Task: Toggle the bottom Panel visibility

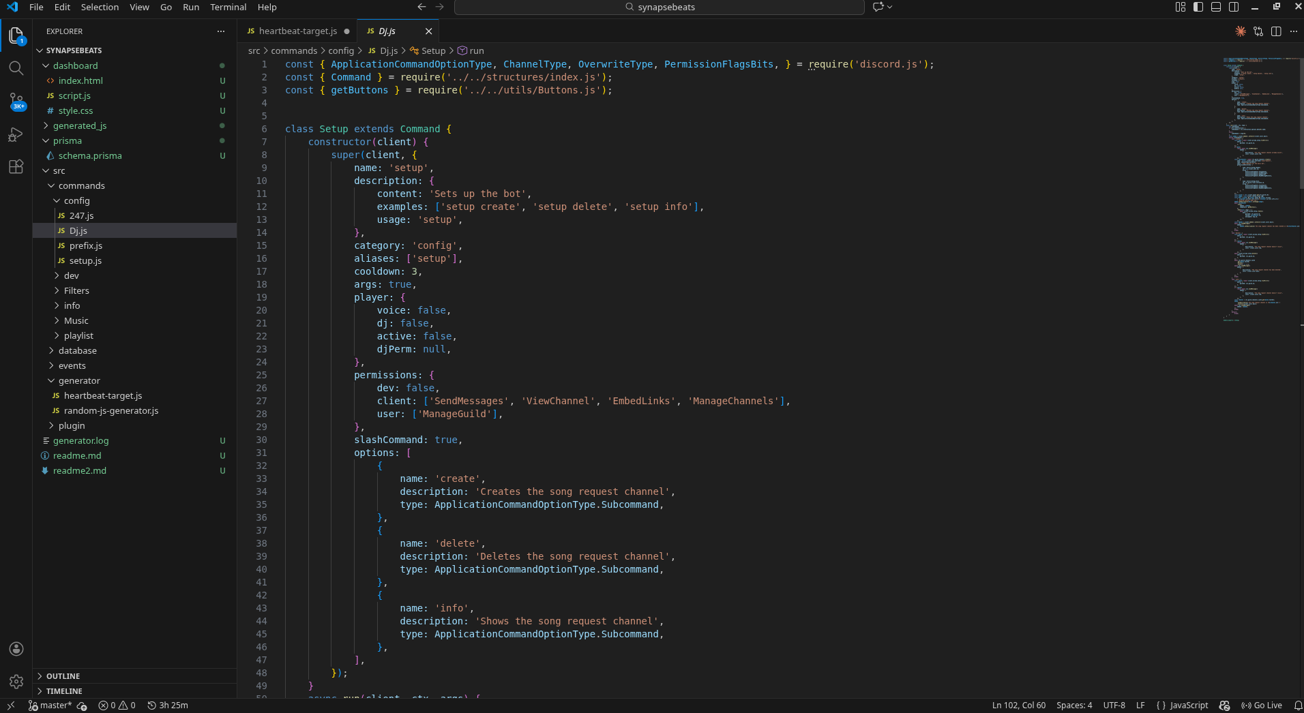Action: coord(1216,7)
